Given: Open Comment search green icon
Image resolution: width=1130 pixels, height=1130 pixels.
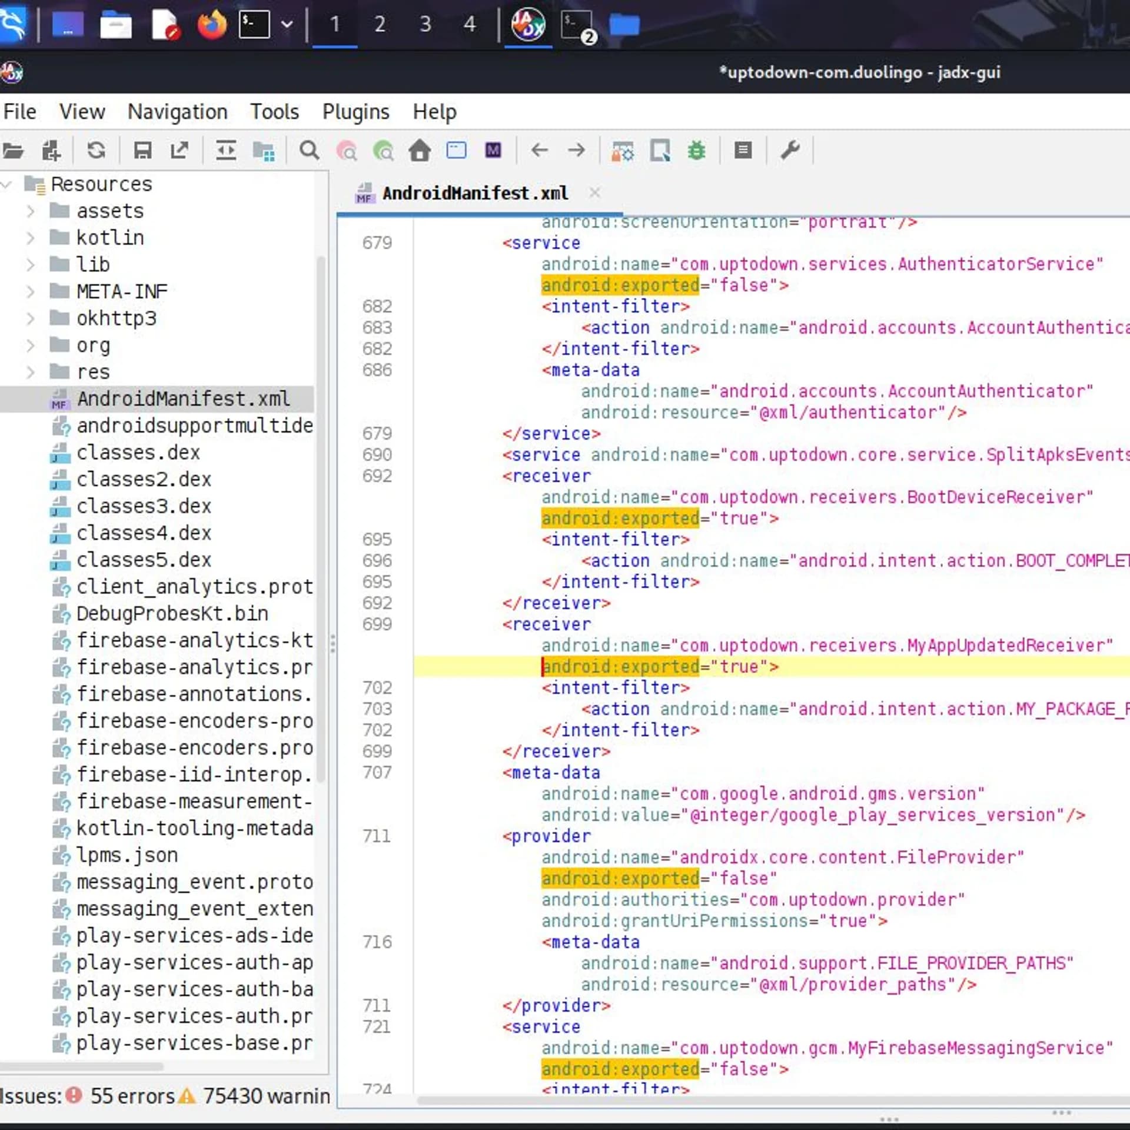Looking at the screenshot, I should pos(383,151).
